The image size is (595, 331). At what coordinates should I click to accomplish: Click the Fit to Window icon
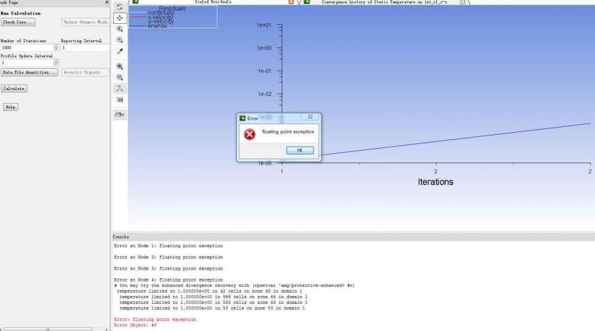click(x=120, y=67)
